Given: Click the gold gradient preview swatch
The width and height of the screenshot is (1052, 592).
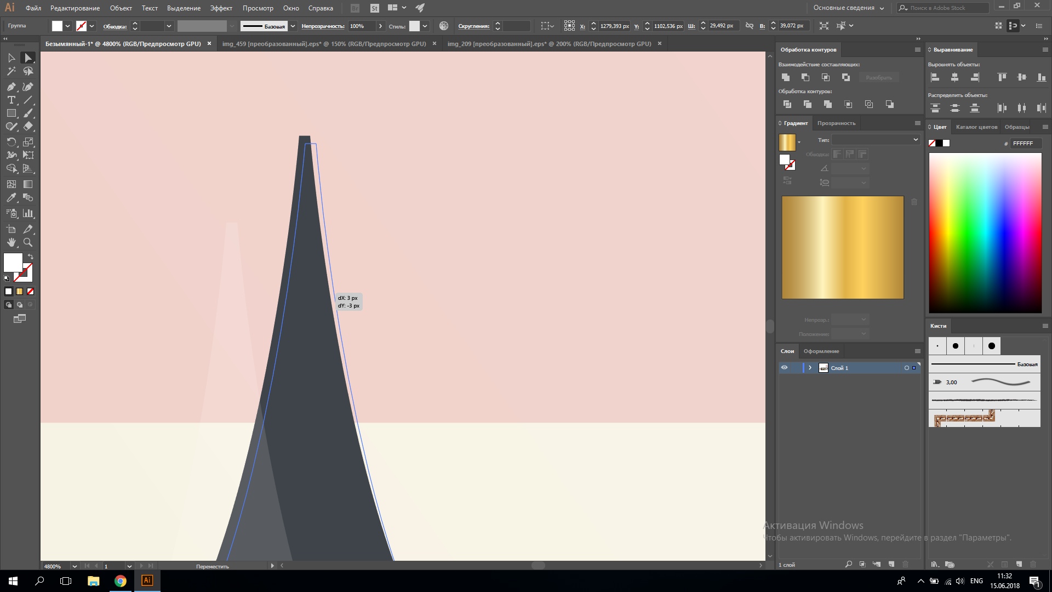Looking at the screenshot, I should coord(787,143).
